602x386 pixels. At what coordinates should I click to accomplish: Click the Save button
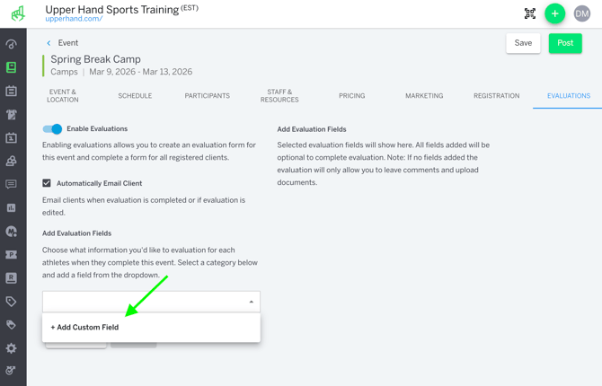tap(523, 43)
